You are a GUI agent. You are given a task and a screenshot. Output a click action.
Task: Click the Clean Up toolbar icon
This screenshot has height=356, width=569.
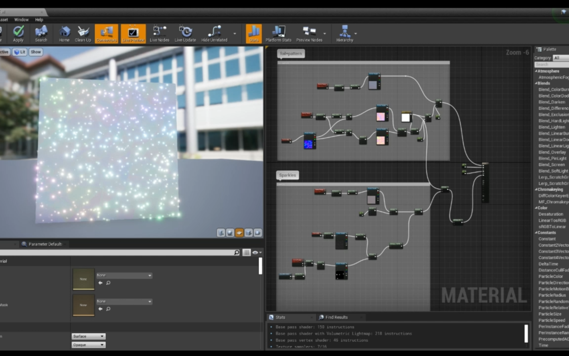pyautogui.click(x=83, y=34)
